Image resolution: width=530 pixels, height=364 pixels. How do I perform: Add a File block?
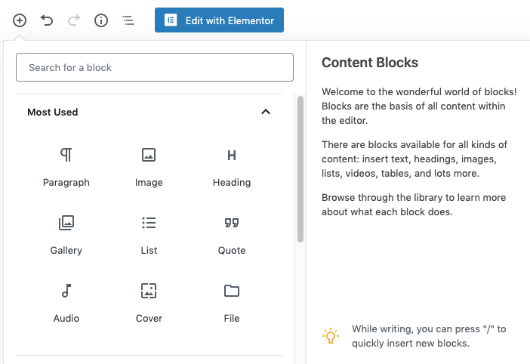point(232,303)
